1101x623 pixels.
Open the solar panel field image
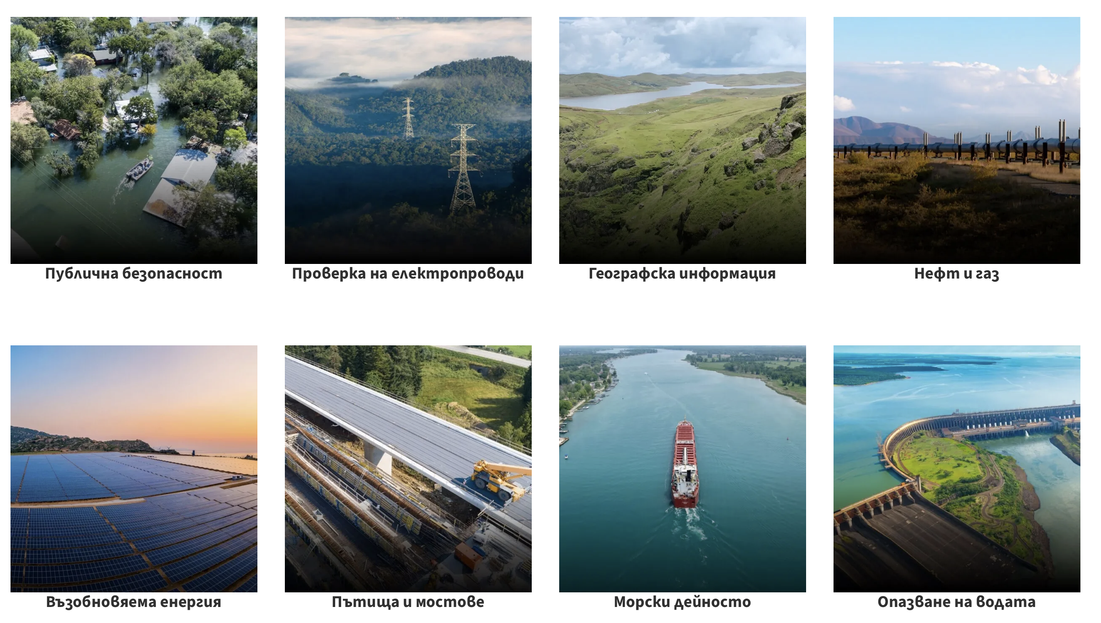134,468
